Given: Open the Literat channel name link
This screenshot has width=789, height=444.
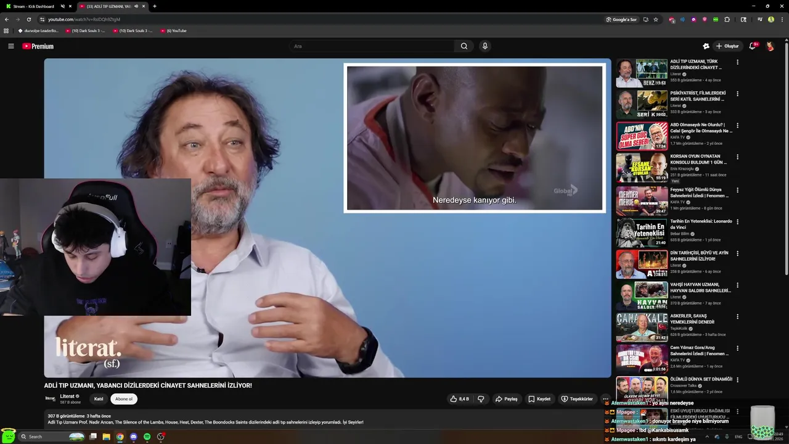Looking at the screenshot, I should coord(67,397).
